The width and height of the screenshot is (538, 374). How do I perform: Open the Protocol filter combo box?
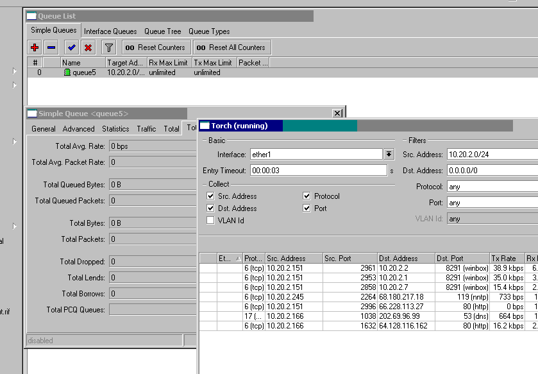492,187
